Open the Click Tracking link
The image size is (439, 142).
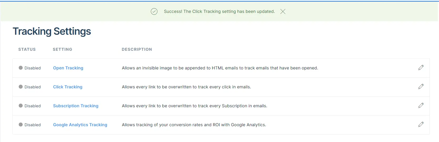pyautogui.click(x=68, y=87)
